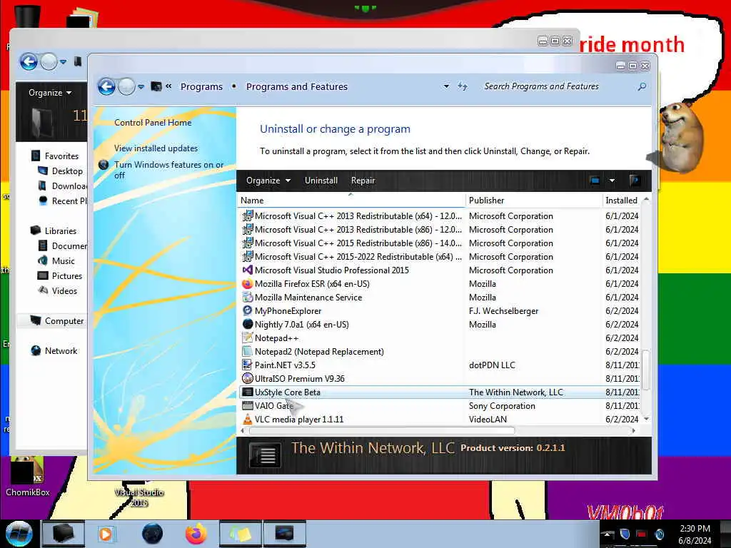Click the shield icon beside Windows features
731x548 pixels.
(104, 165)
